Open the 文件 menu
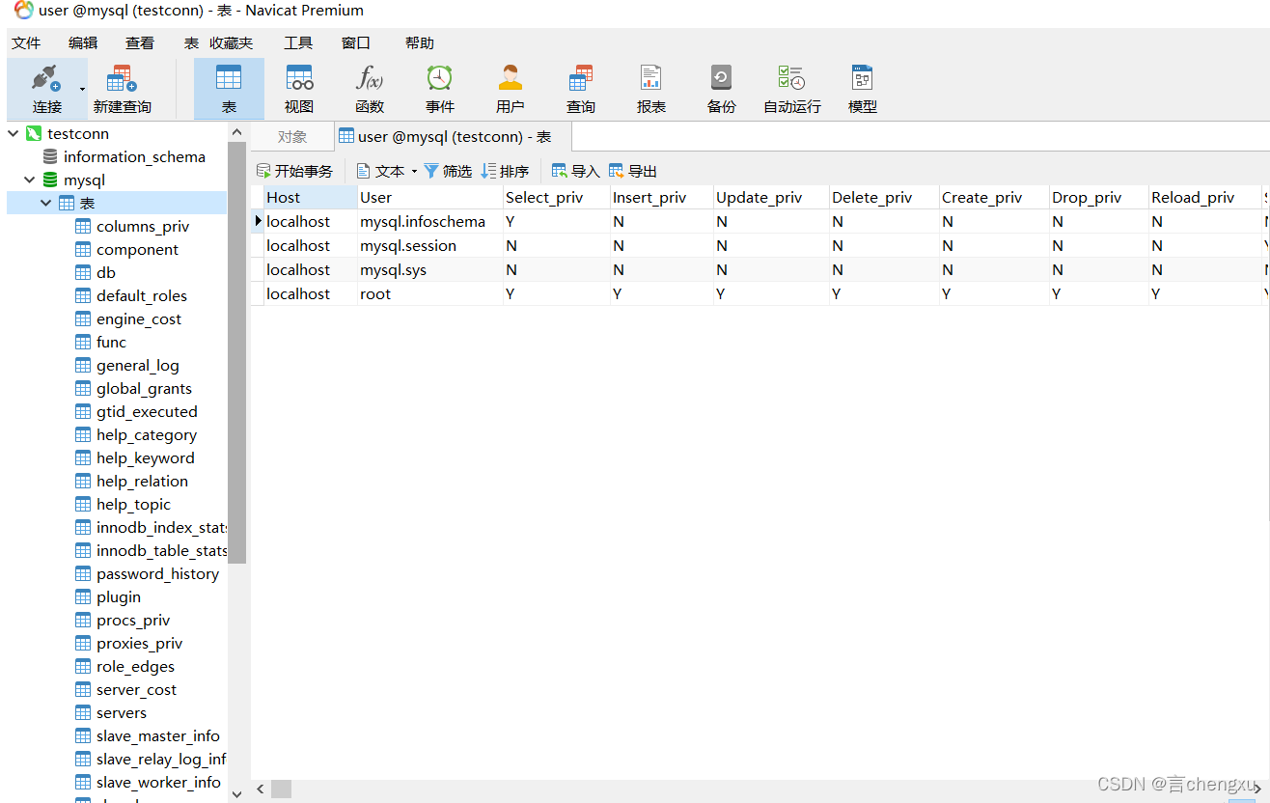This screenshot has height=803, width=1270. (26, 42)
